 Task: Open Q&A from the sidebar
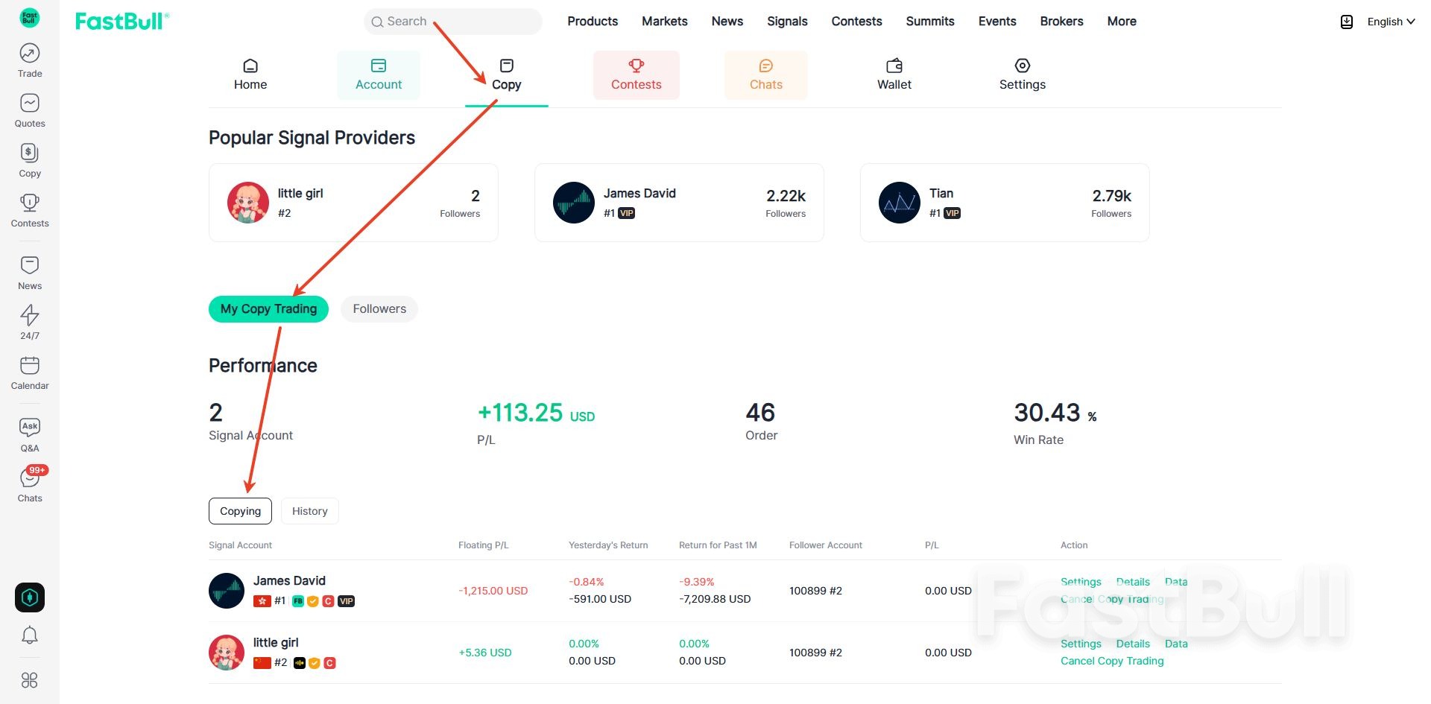pyautogui.click(x=29, y=432)
